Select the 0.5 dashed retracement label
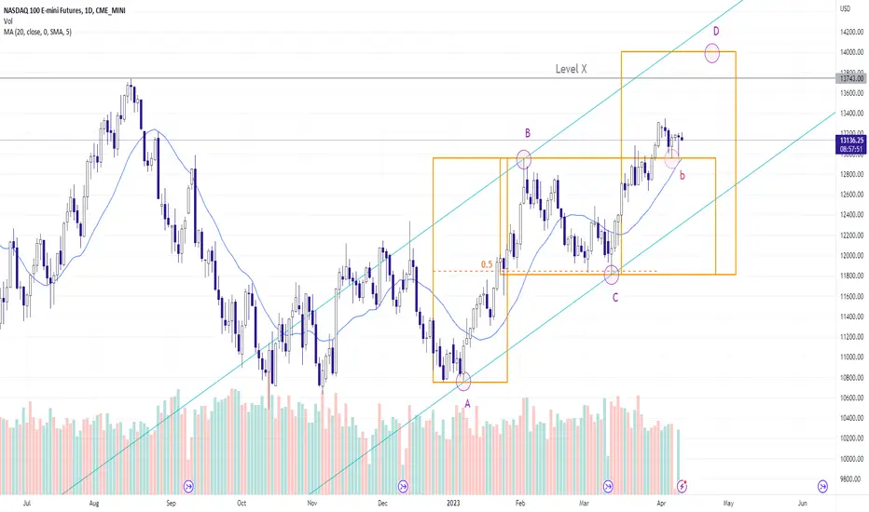This screenshot has width=869, height=512. [x=487, y=264]
